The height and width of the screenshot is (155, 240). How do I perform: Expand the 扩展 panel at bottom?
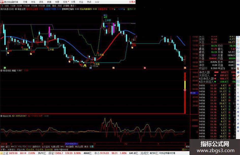(x=3, y=149)
